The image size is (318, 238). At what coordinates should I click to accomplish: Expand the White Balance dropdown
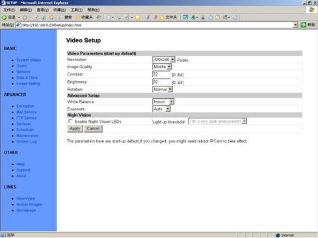[163, 101]
